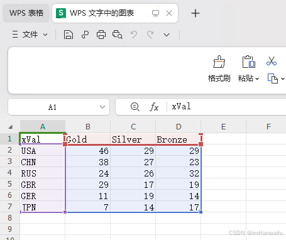The height and width of the screenshot is (240, 286).
Task: Click the fx insert function icon
Action: point(154,107)
